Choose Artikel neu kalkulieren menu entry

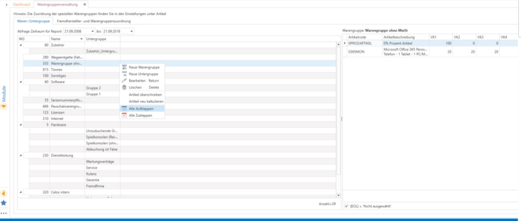click(146, 101)
